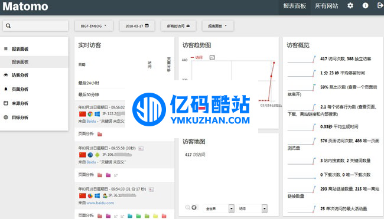Click sparkline beside 0.33秒 平均生成时间
This screenshot has height=219, width=384.
click(301, 127)
